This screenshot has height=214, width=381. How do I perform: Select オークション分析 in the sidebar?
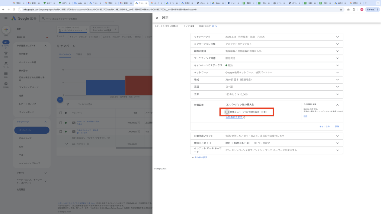pos(28,62)
